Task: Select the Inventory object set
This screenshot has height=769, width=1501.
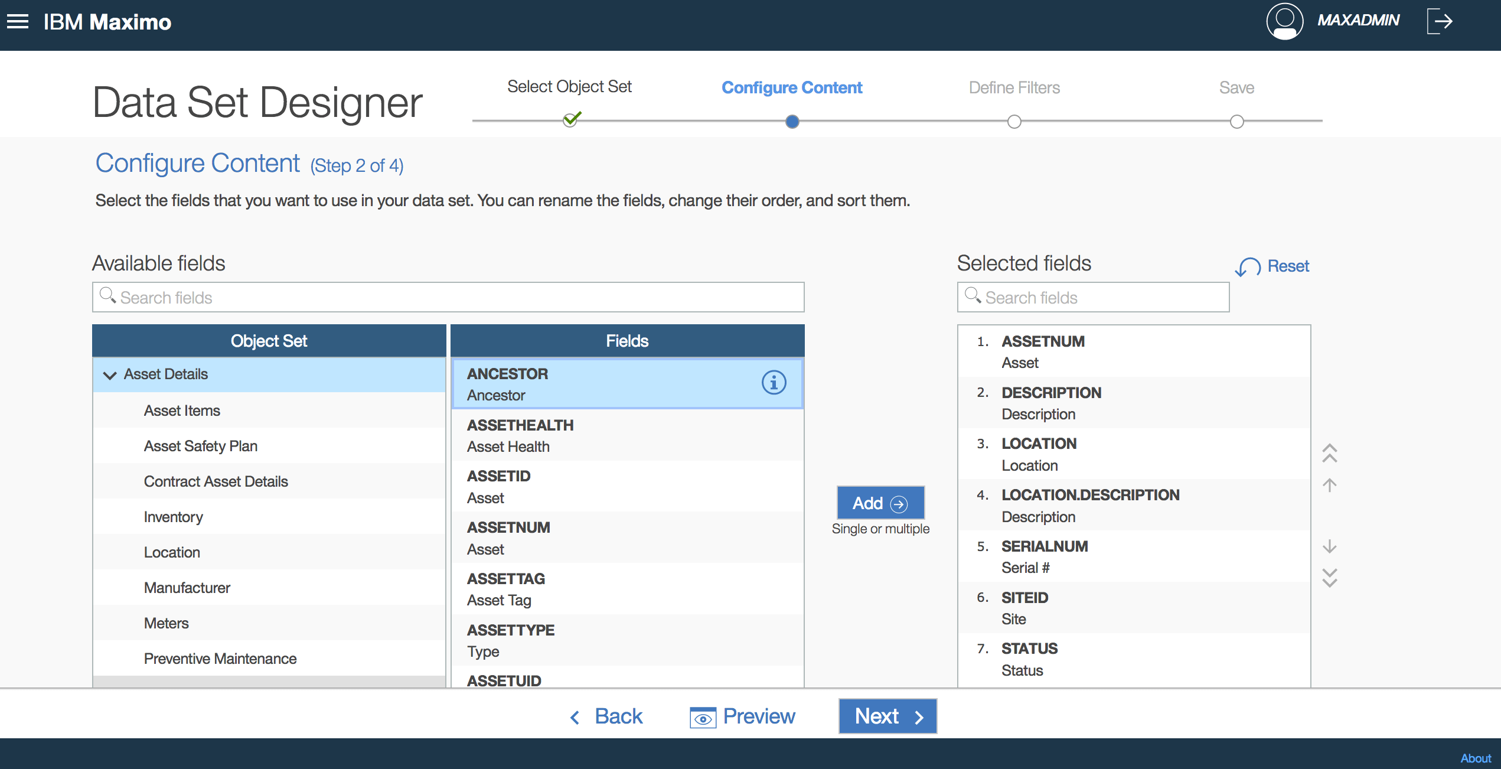Action: (269, 517)
